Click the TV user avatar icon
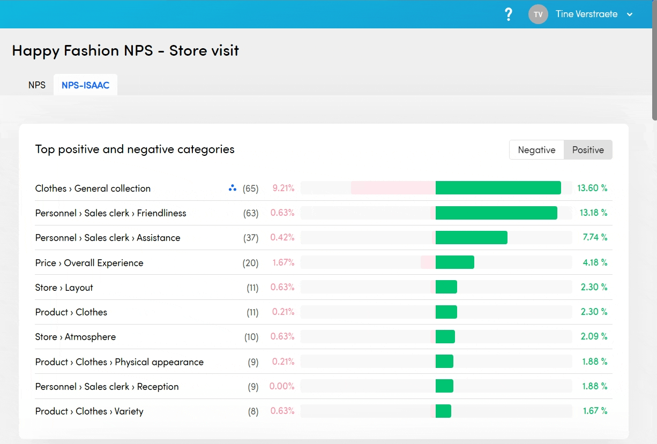Screen dimensions: 657x444 click(x=538, y=14)
